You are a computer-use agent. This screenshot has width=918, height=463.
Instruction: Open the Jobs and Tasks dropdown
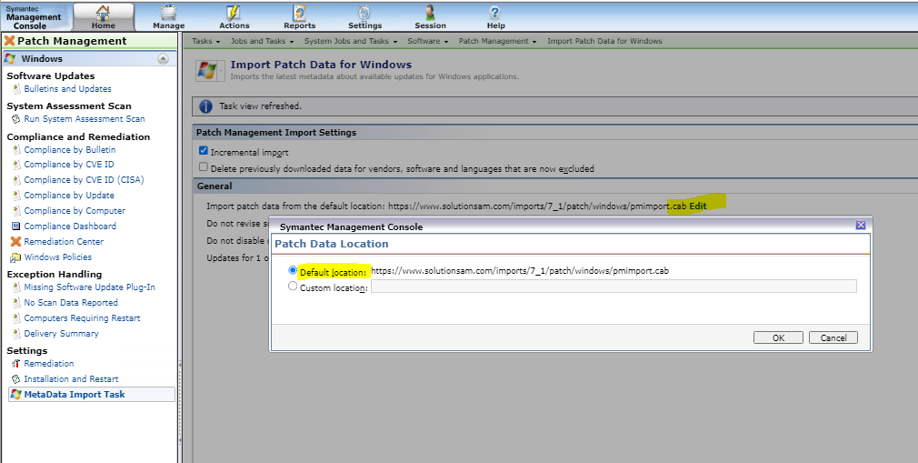[x=262, y=41]
